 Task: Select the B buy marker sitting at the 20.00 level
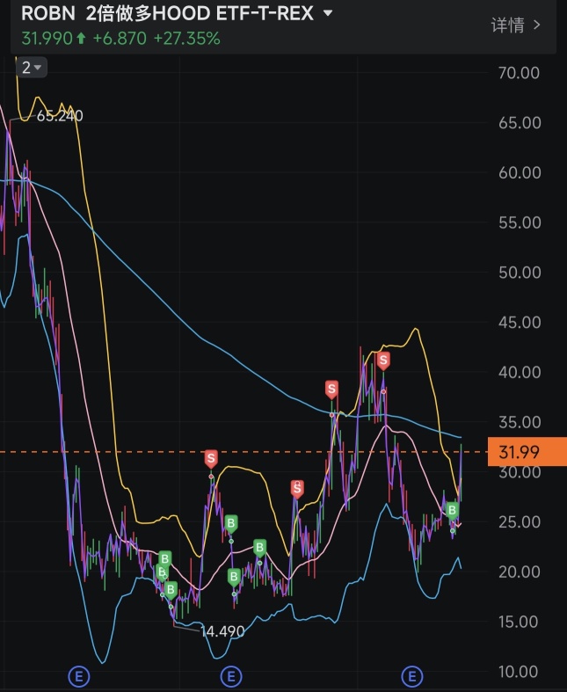(234, 576)
